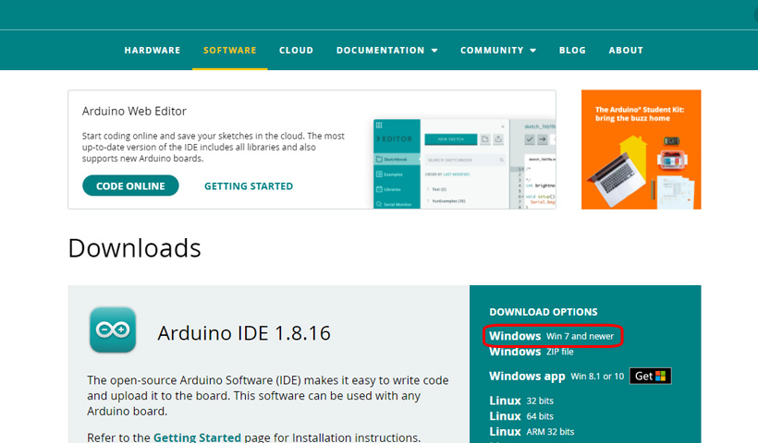Screen dimensions: 758x443
Task: Select the SOFTWARE nav tab
Action: click(x=229, y=50)
